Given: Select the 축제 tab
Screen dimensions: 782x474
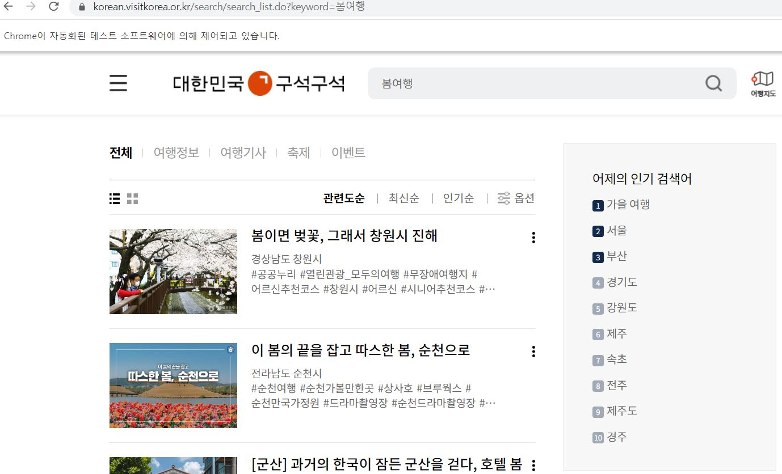Looking at the screenshot, I should click(x=298, y=153).
